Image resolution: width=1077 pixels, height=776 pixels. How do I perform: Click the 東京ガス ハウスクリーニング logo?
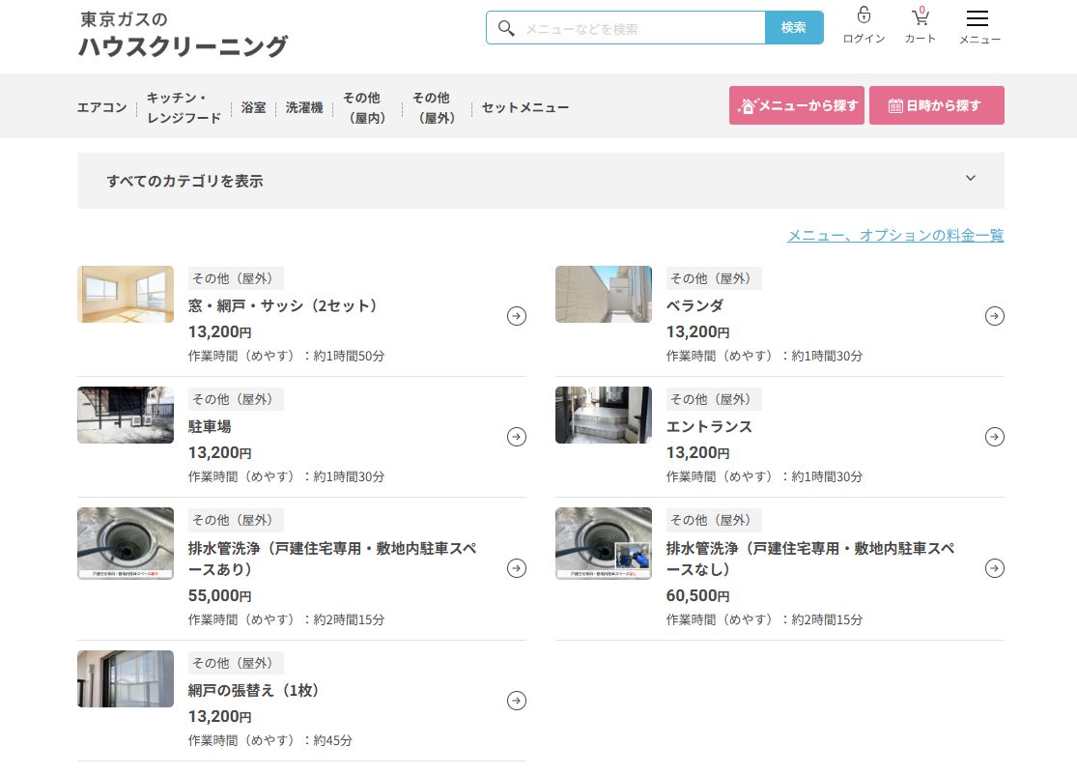coord(183,35)
